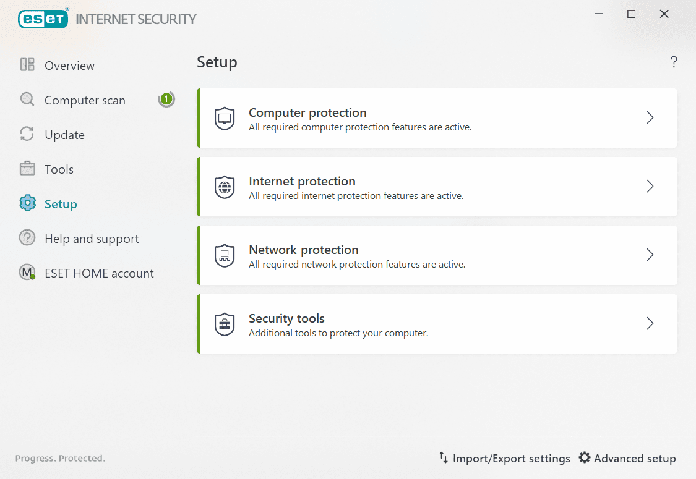The height and width of the screenshot is (479, 696).
Task: Switch to the Computer scan section
Action: point(85,100)
